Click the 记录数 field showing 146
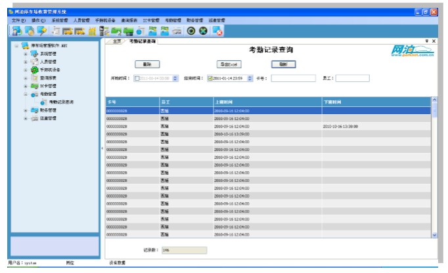The width and height of the screenshot is (448, 273). click(x=185, y=250)
